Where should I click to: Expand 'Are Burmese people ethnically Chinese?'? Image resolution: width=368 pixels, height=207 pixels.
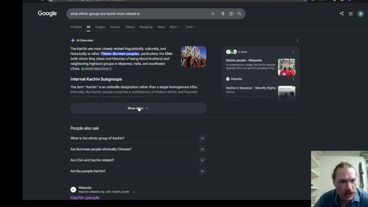point(138,149)
